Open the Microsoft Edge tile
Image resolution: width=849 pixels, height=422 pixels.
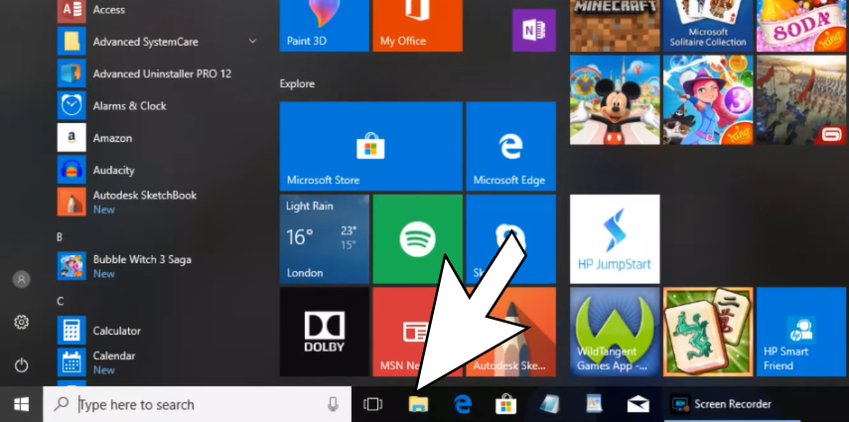point(510,146)
